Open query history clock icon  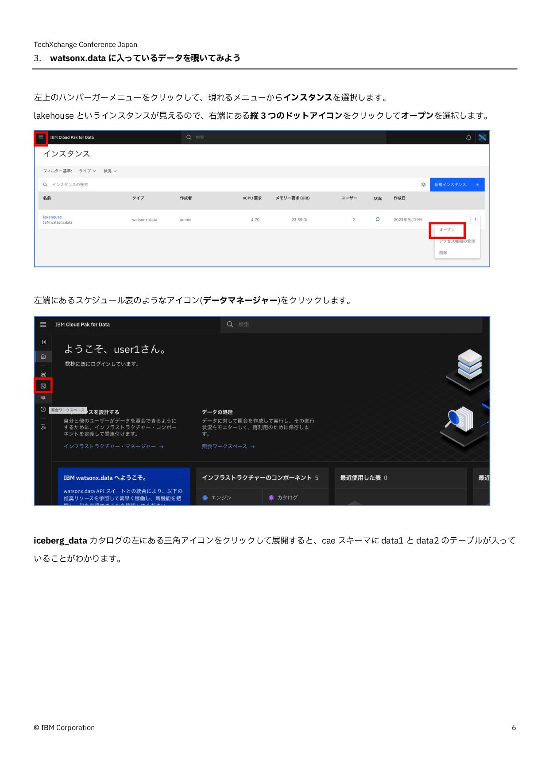click(43, 409)
